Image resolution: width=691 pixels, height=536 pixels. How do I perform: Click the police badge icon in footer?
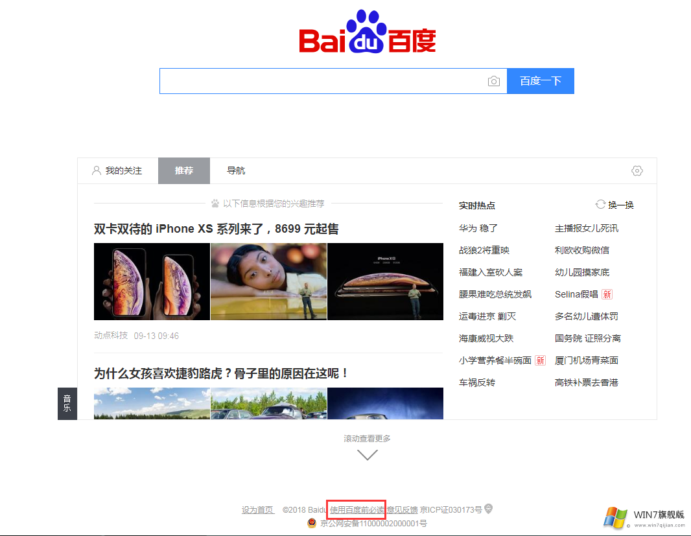(x=312, y=523)
